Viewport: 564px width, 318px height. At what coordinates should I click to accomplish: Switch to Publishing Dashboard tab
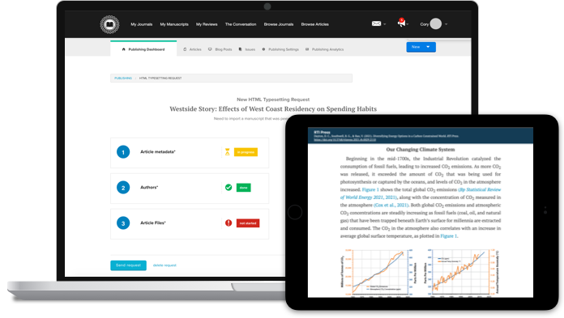point(143,49)
